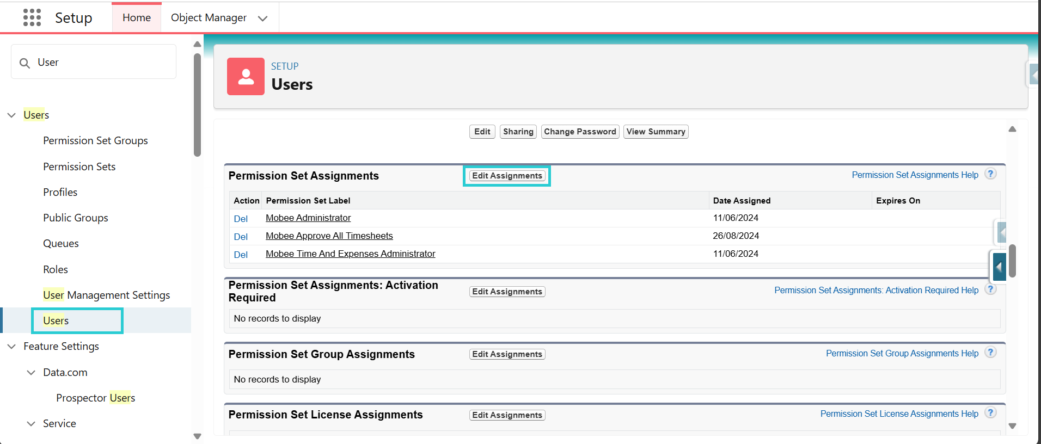Click the Change Password button
The width and height of the screenshot is (1041, 444).
pos(580,132)
